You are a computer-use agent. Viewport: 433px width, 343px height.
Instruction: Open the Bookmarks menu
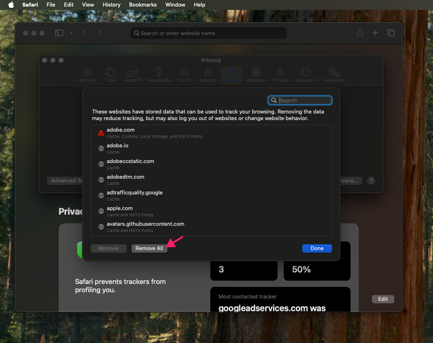[x=143, y=5]
